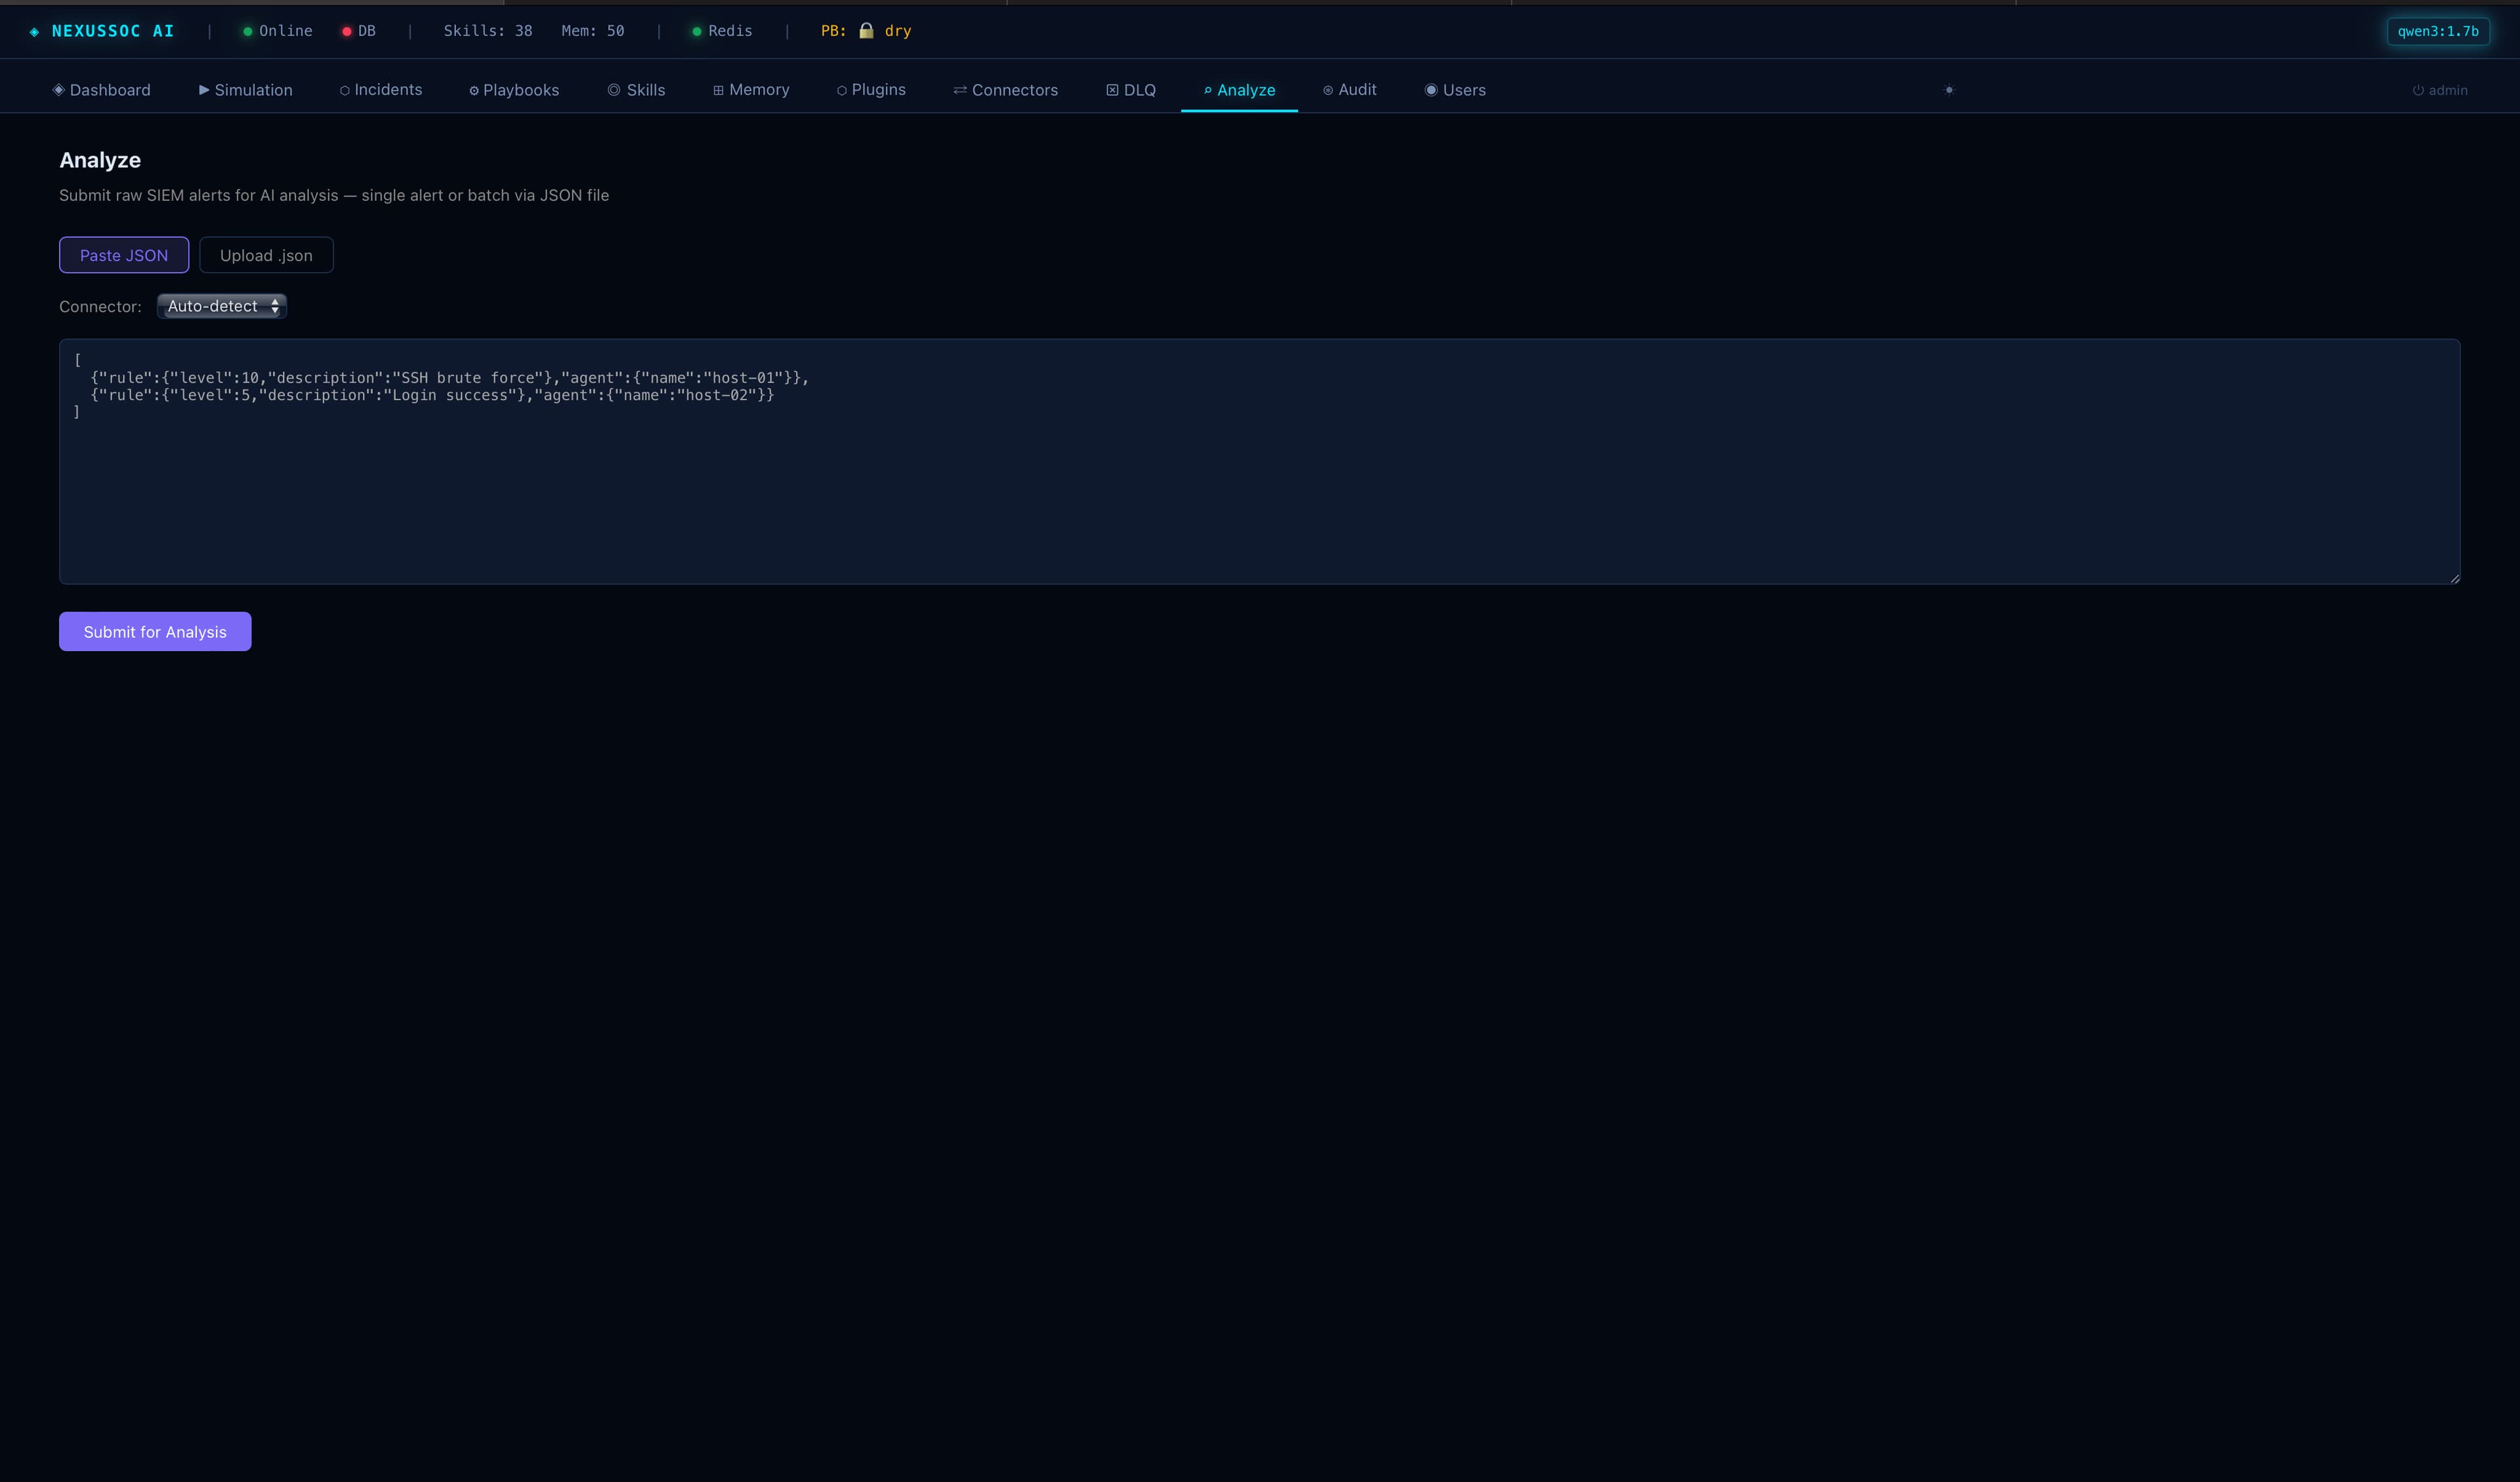Click the "Skills: 38" status text
2520x1482 pixels.
pos(488,31)
